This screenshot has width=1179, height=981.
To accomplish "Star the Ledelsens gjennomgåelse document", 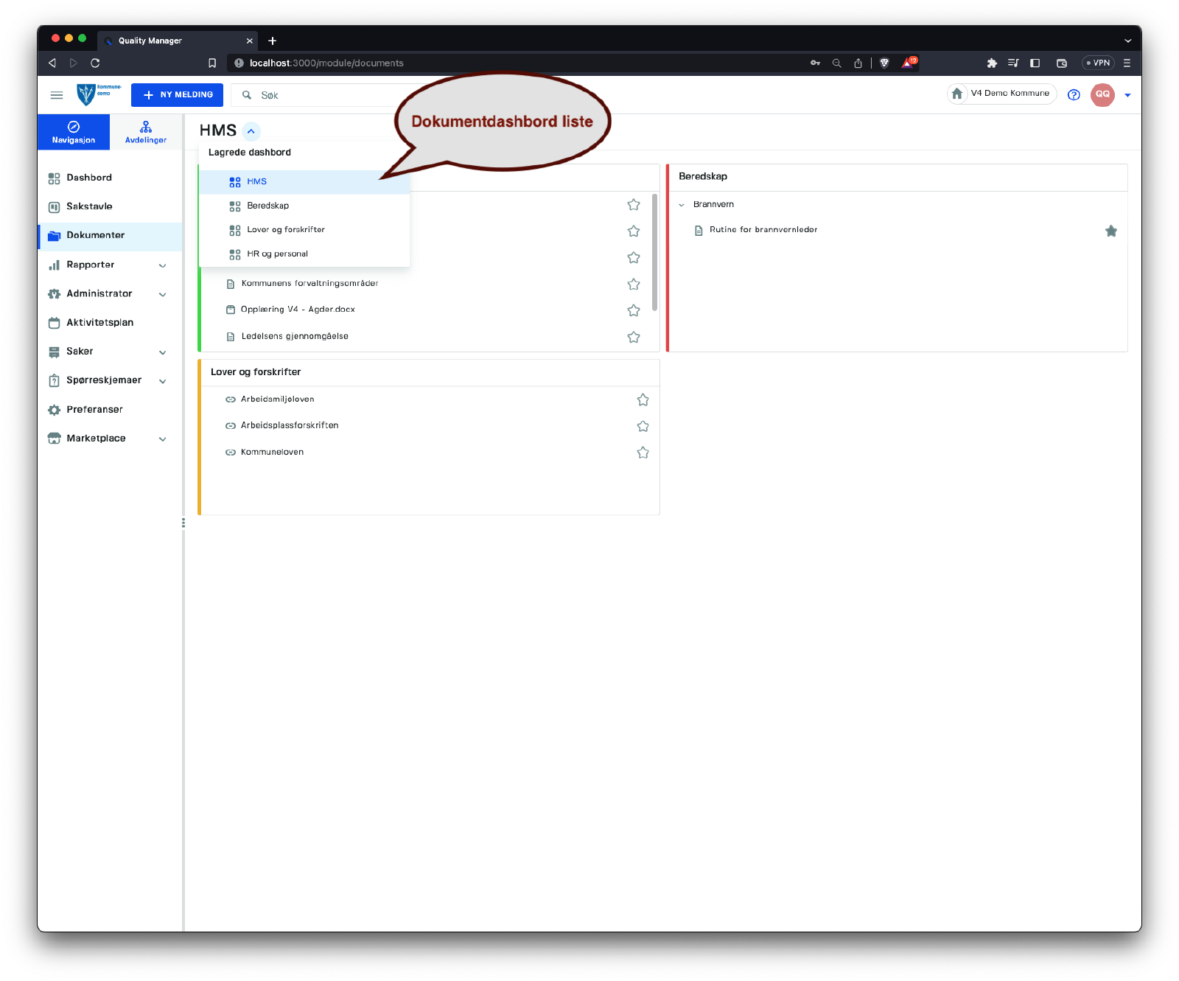I will pos(633,337).
